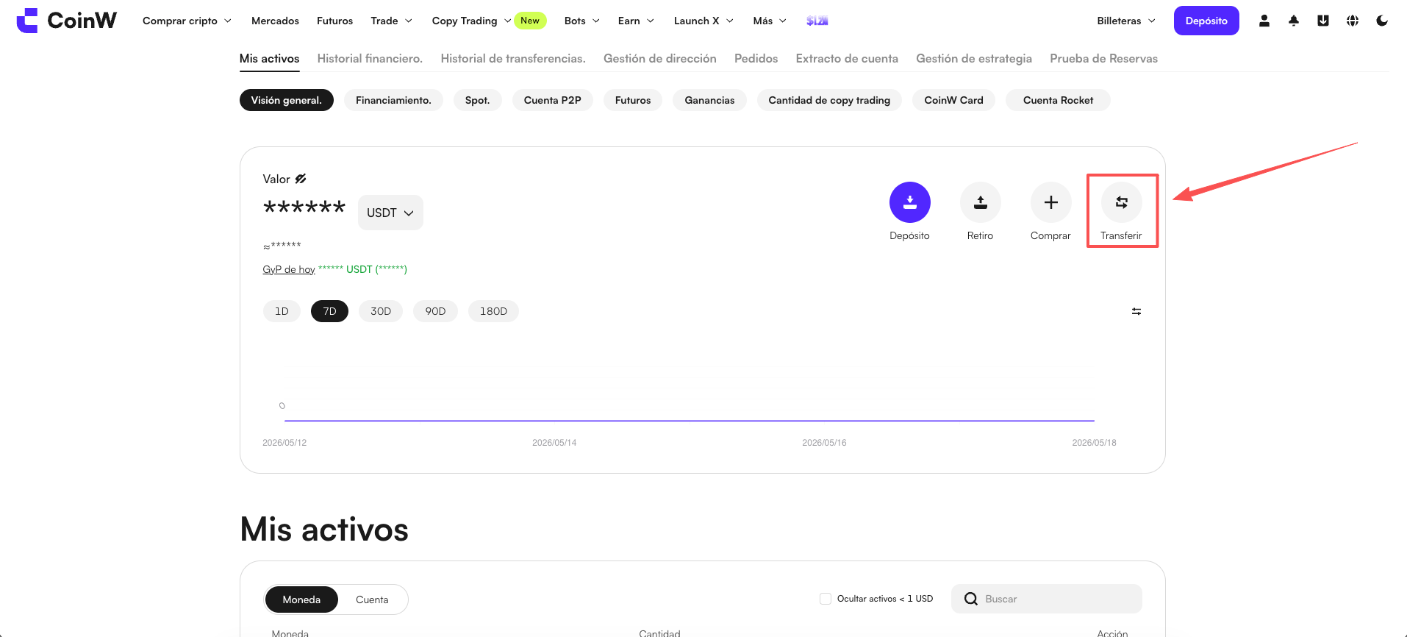Select the Mis activos tab

click(x=269, y=58)
